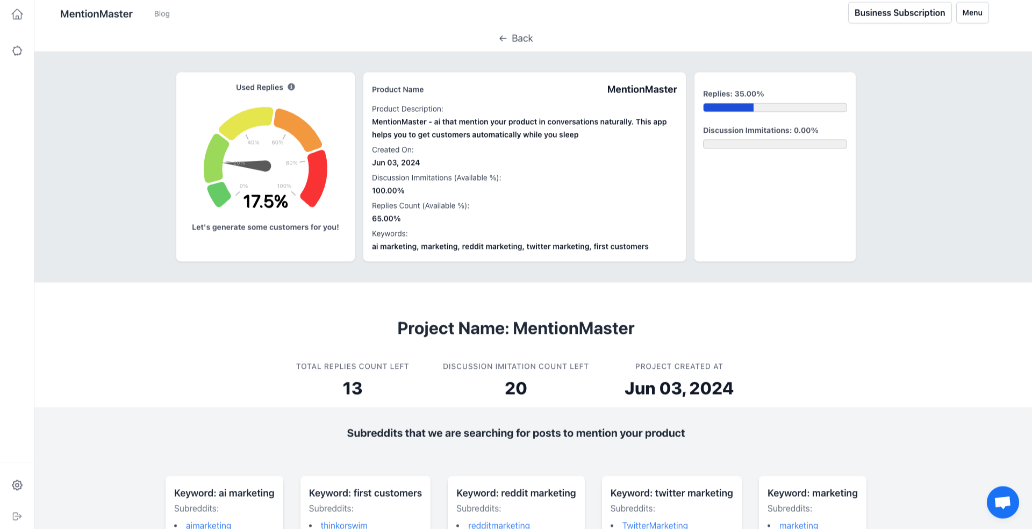
Task: Click the 65.00% replies count available value
Action: coord(386,218)
